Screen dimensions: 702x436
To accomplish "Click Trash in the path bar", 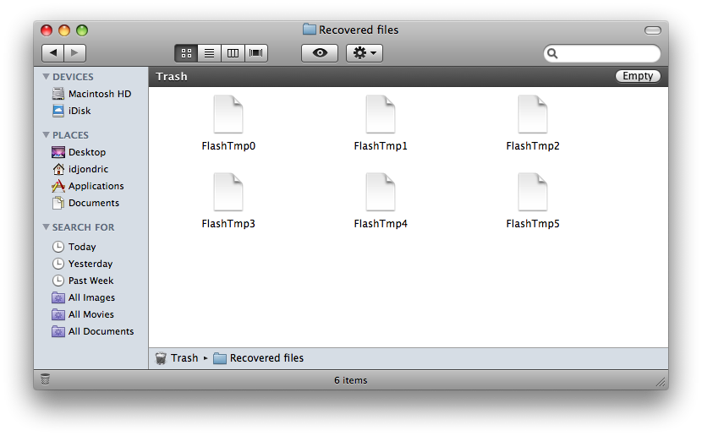I will coord(177,357).
